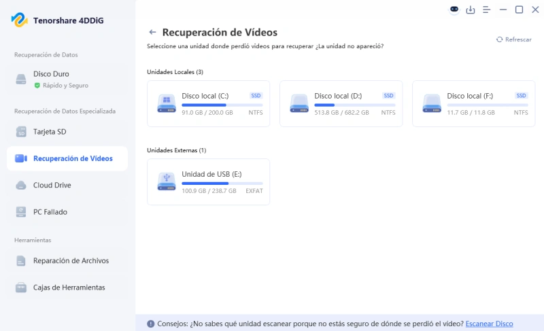Click the refresh circular arrow icon
The width and height of the screenshot is (544, 331).
point(499,39)
